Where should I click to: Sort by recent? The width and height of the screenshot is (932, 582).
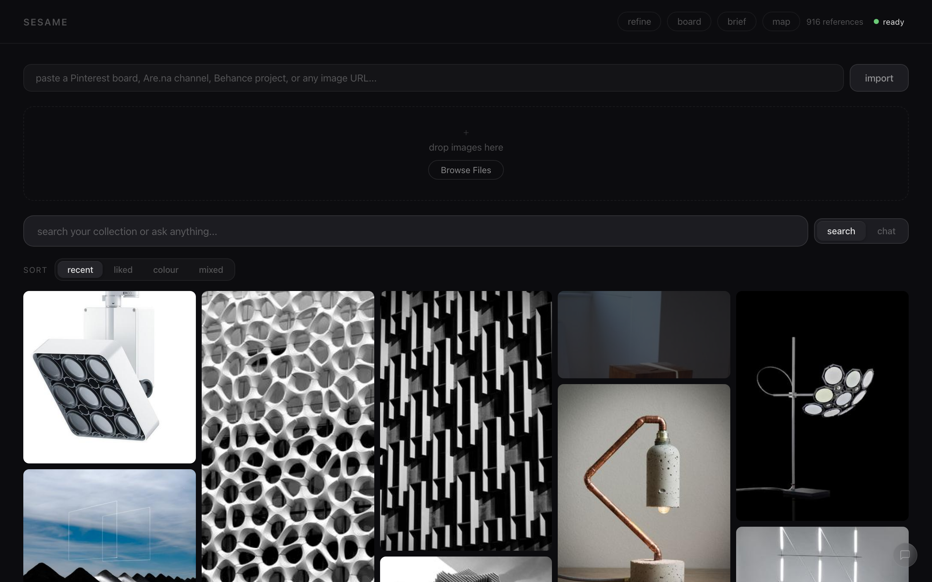coord(80,270)
